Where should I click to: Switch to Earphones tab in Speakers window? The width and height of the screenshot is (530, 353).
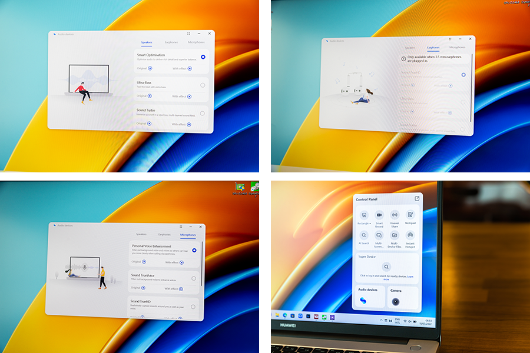172,42
